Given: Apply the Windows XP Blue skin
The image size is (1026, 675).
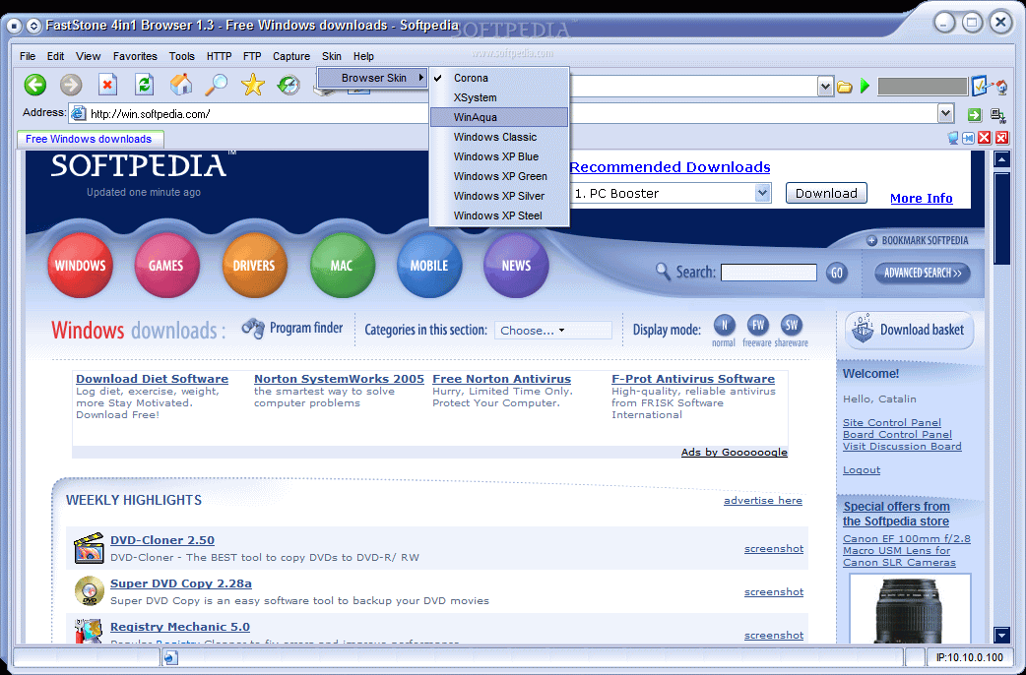Looking at the screenshot, I should coord(499,156).
